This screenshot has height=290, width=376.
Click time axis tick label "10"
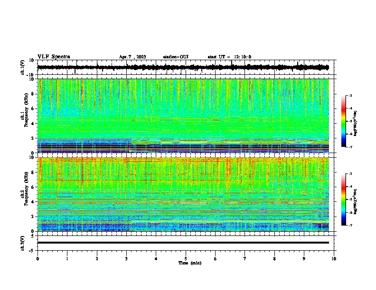point(334,259)
